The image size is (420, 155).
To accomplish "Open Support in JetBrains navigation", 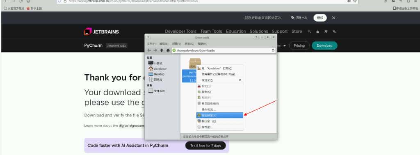I will pyautogui.click(x=280, y=31).
